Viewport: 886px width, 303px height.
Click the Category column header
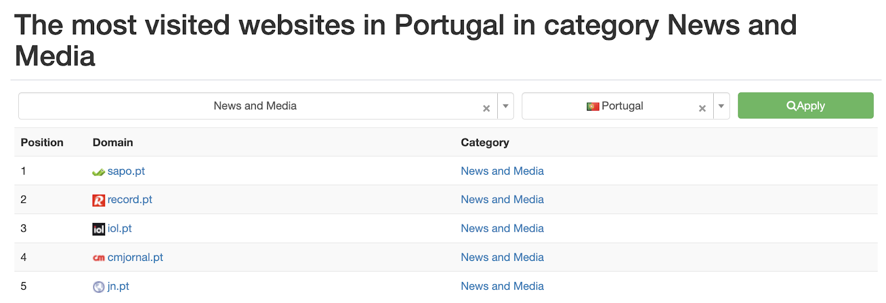click(x=485, y=142)
